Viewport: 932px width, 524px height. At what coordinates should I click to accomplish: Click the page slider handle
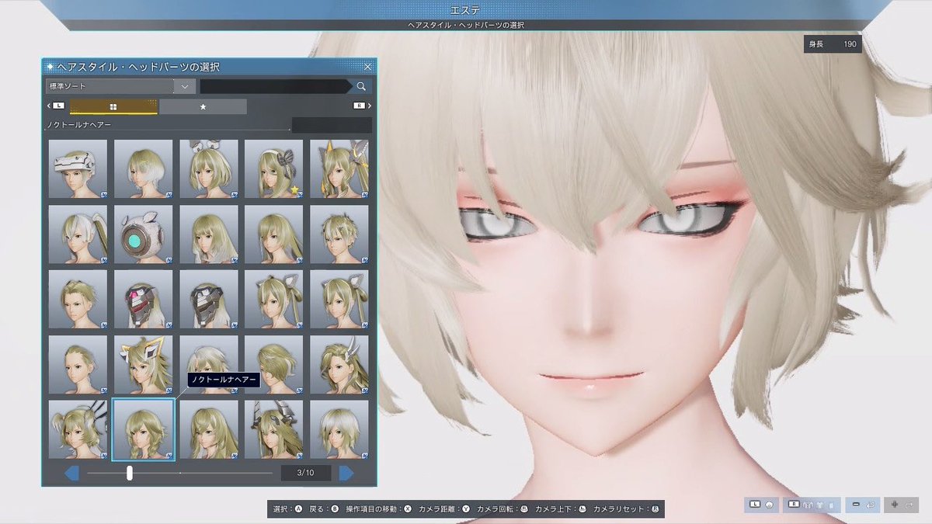pos(130,473)
